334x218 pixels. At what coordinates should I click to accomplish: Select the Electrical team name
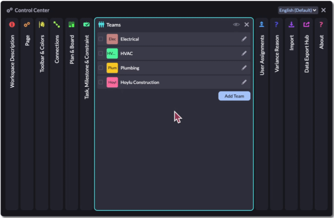point(130,39)
